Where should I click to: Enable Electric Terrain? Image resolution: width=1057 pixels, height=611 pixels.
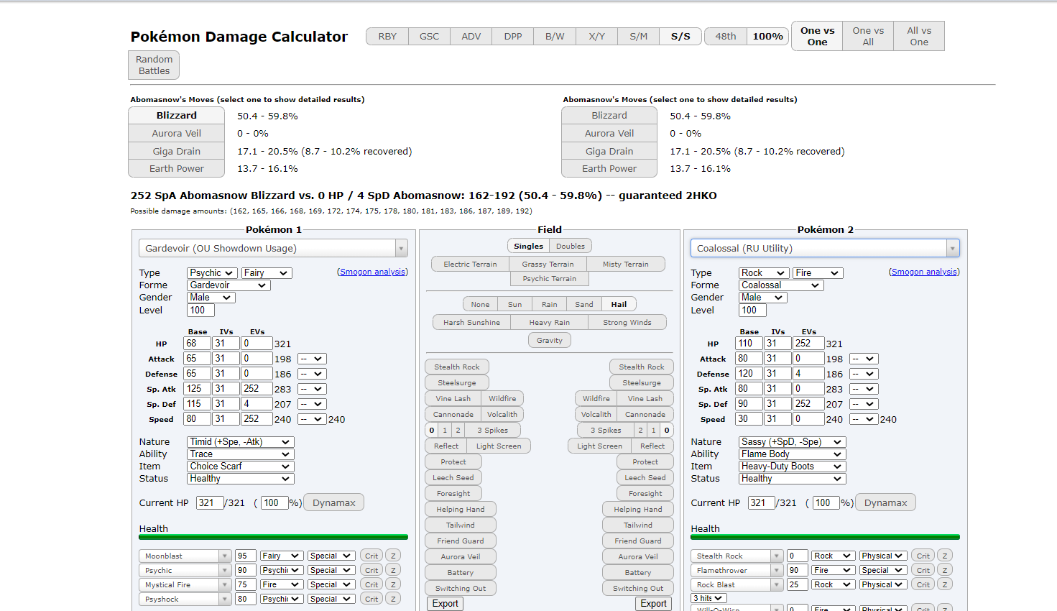[470, 264]
